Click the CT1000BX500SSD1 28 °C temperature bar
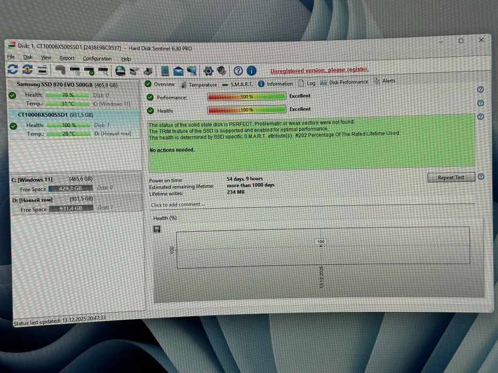The height and width of the screenshot is (373, 498). click(69, 134)
